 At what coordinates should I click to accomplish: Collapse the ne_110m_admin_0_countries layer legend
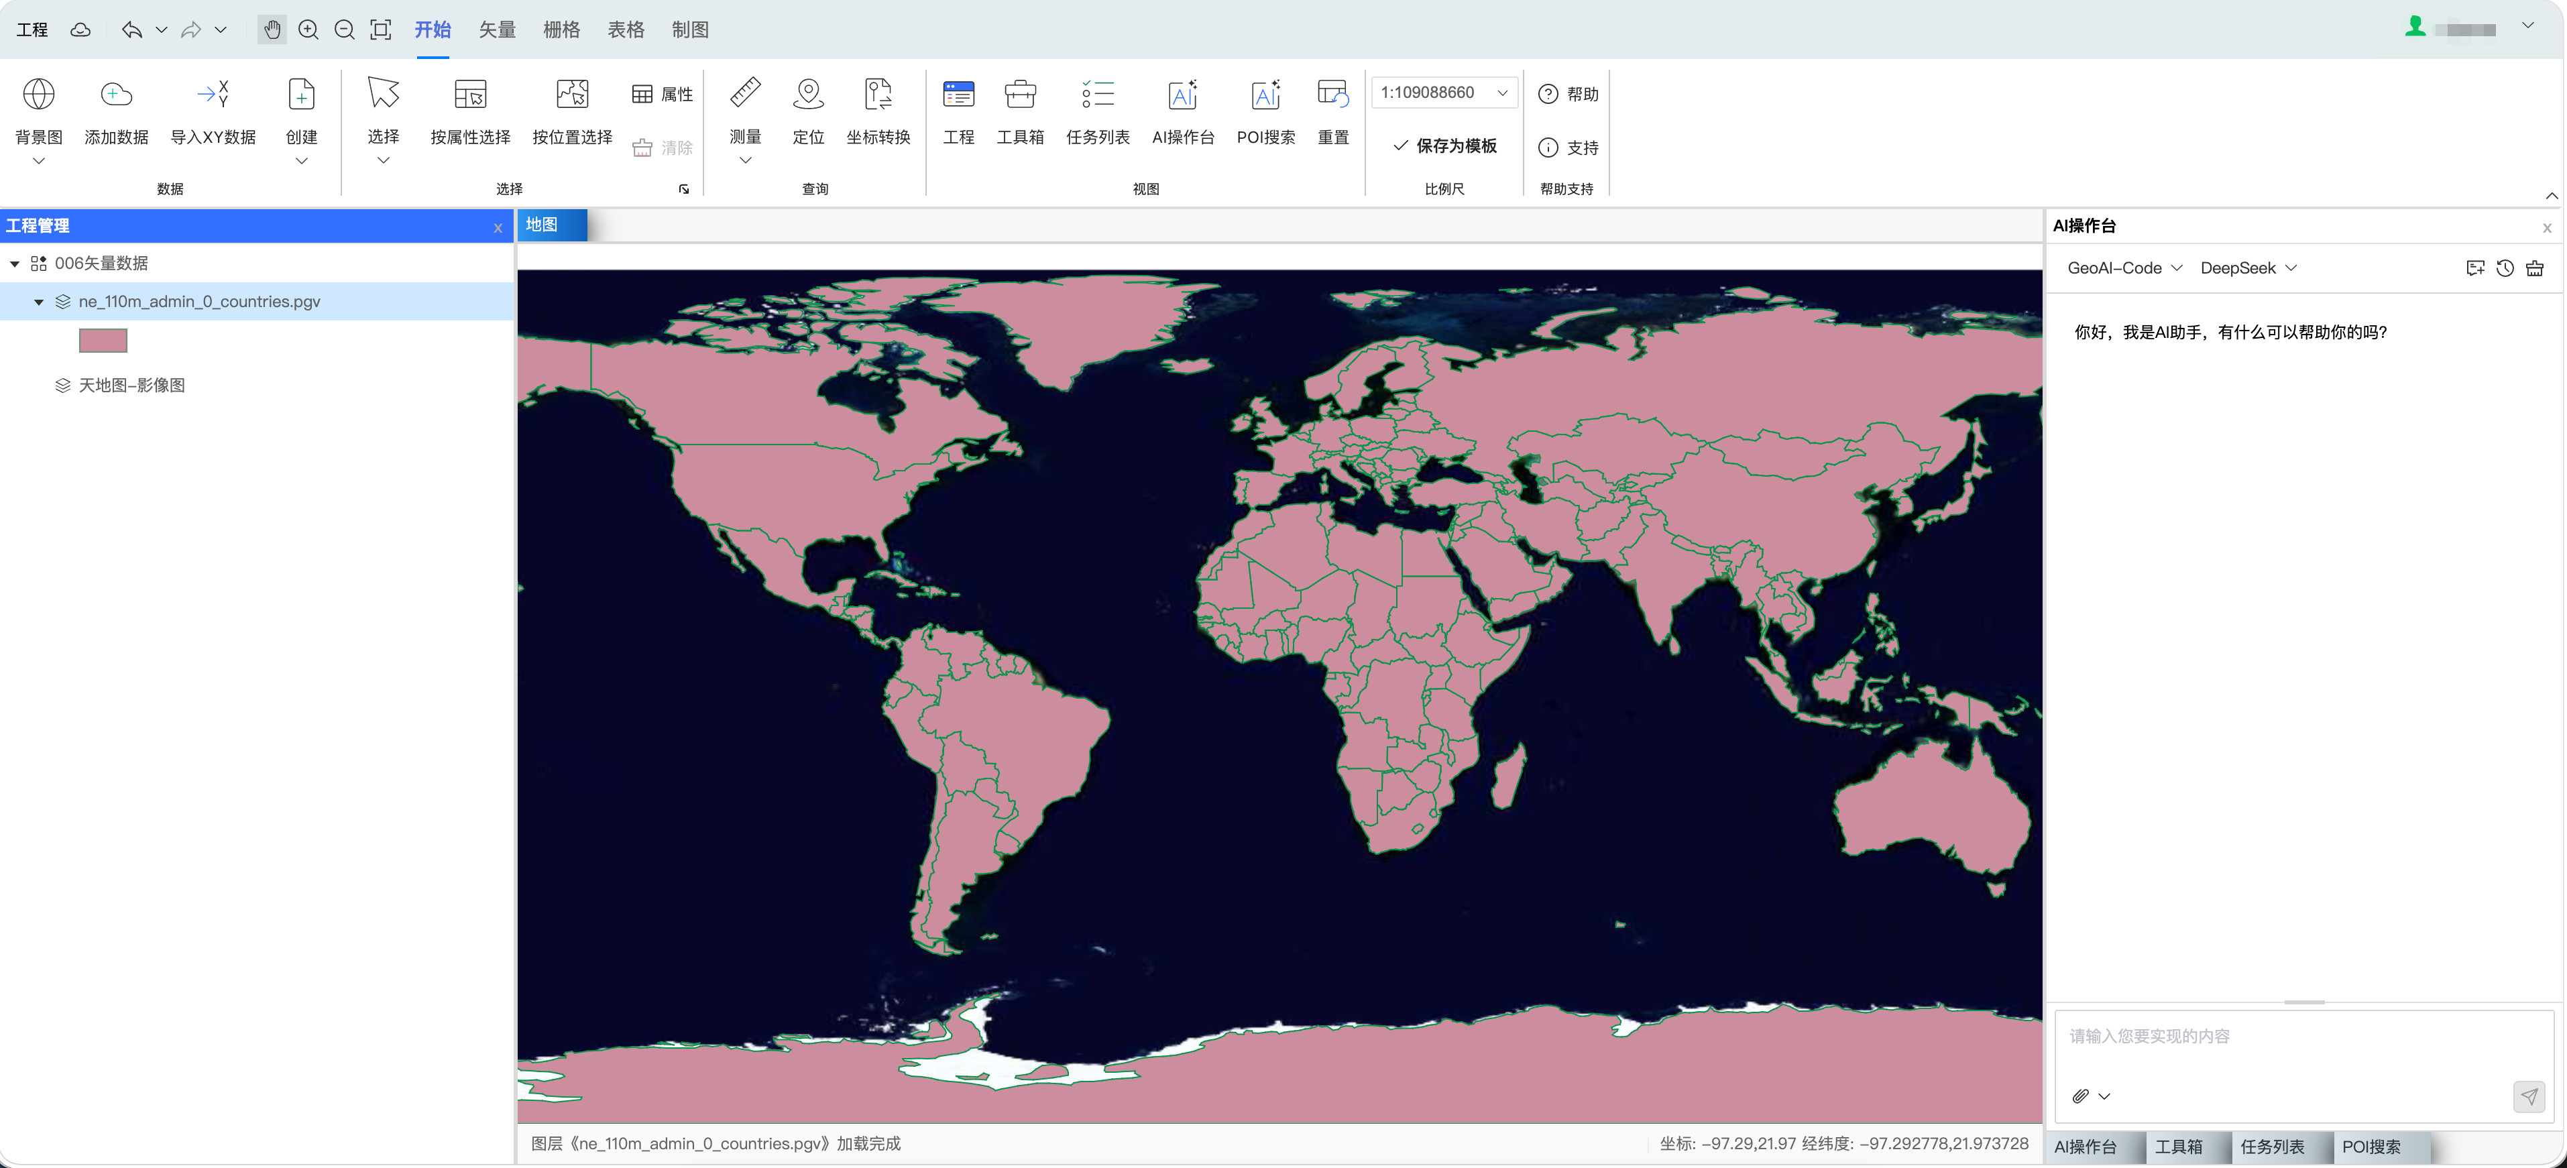39,301
